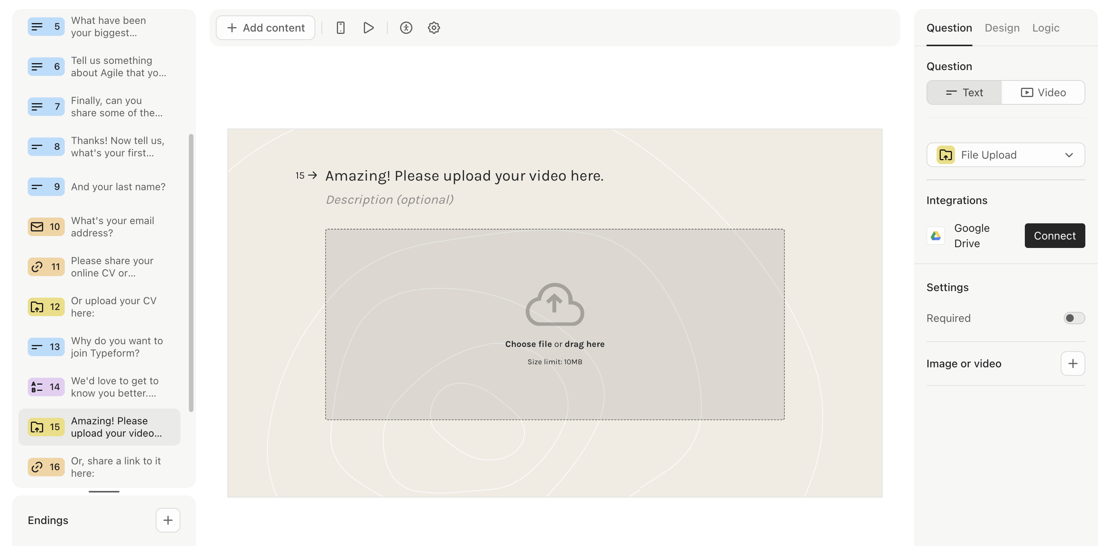Select question 14 multiple choice icon

(x=37, y=387)
